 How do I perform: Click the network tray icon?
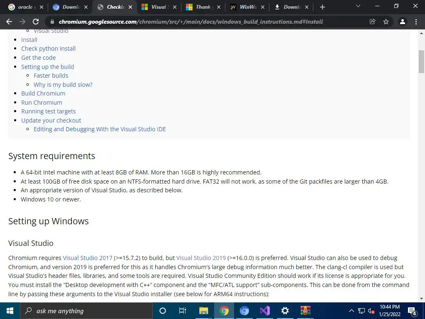(361, 311)
